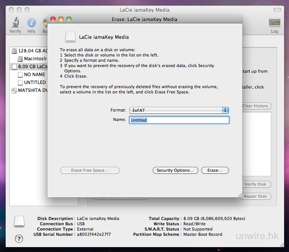Click the Verify Disk button
Viewport: 289px width, 252px height.
pos(255,185)
